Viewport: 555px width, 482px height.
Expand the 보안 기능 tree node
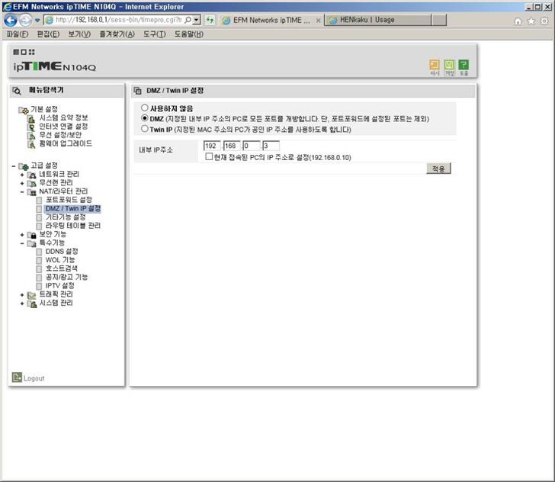22,235
